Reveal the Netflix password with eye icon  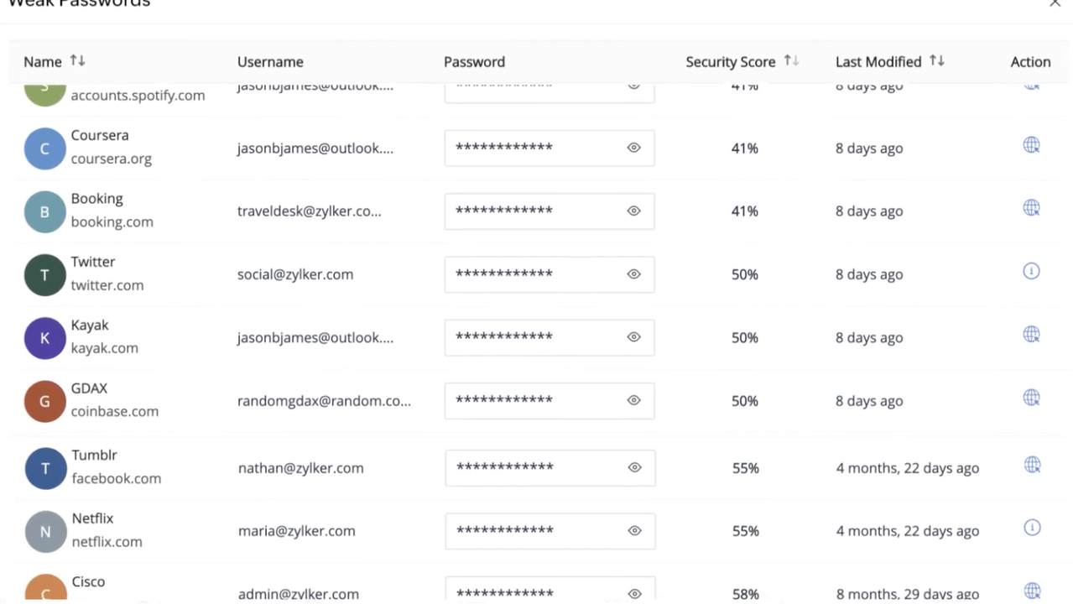pos(634,531)
